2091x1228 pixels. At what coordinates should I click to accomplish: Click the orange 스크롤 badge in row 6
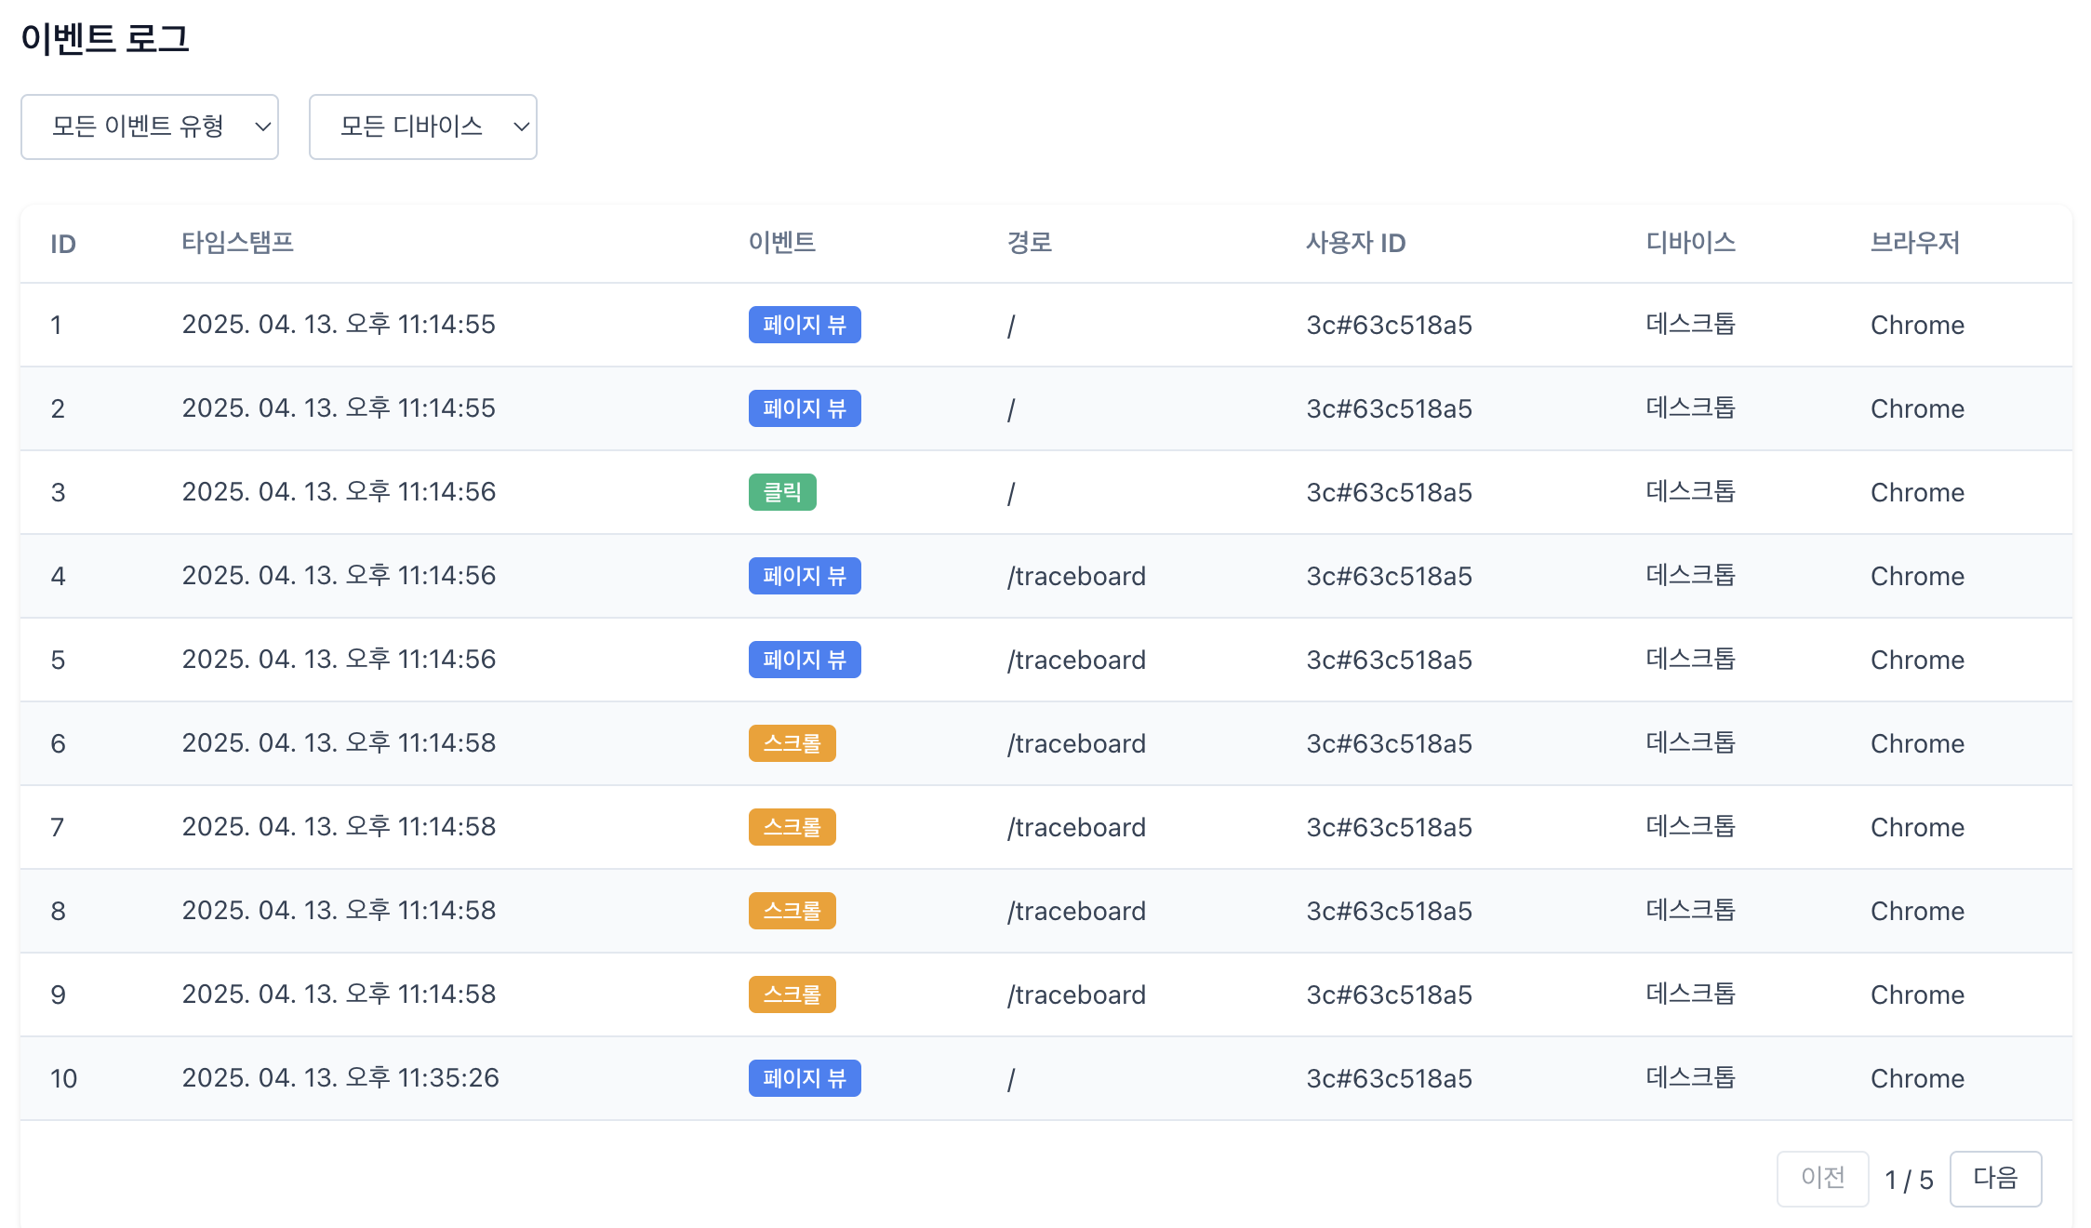click(x=792, y=743)
